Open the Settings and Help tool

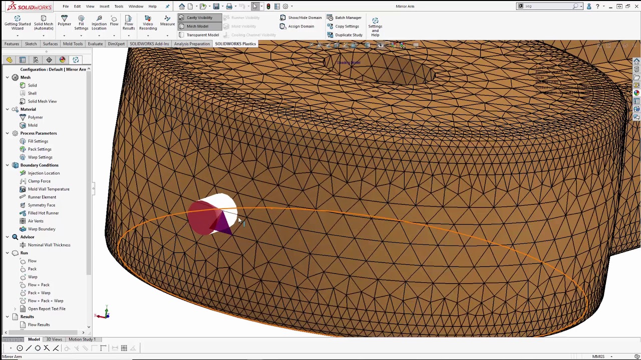375,26
